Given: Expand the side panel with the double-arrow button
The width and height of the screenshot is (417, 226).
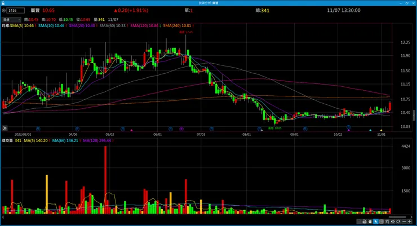Looking at the screenshot, I should (x=5, y=128).
